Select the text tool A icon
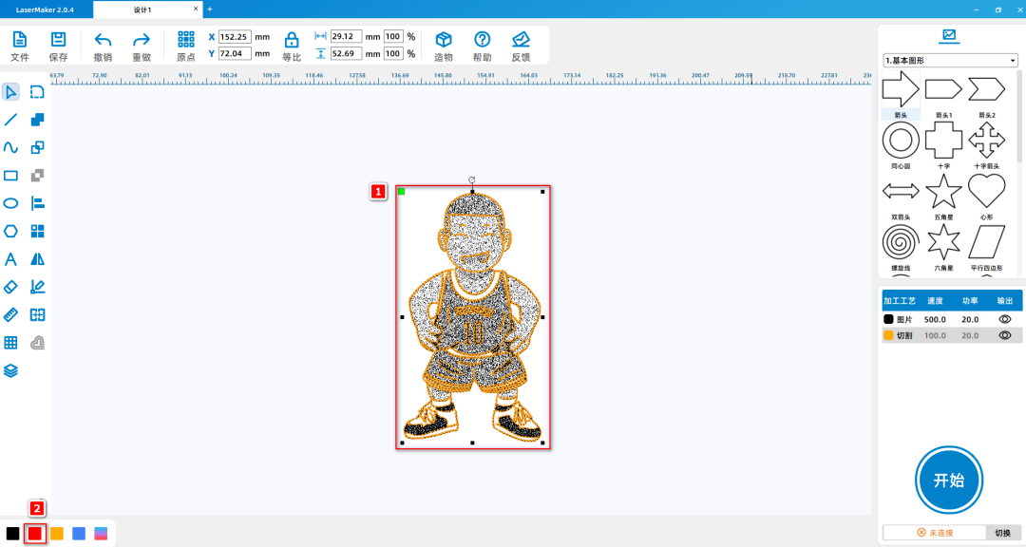 tap(11, 259)
